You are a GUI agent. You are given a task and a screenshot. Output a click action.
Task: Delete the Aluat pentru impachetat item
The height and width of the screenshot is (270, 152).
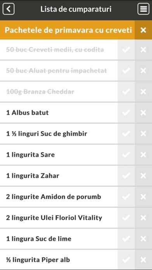(143, 71)
